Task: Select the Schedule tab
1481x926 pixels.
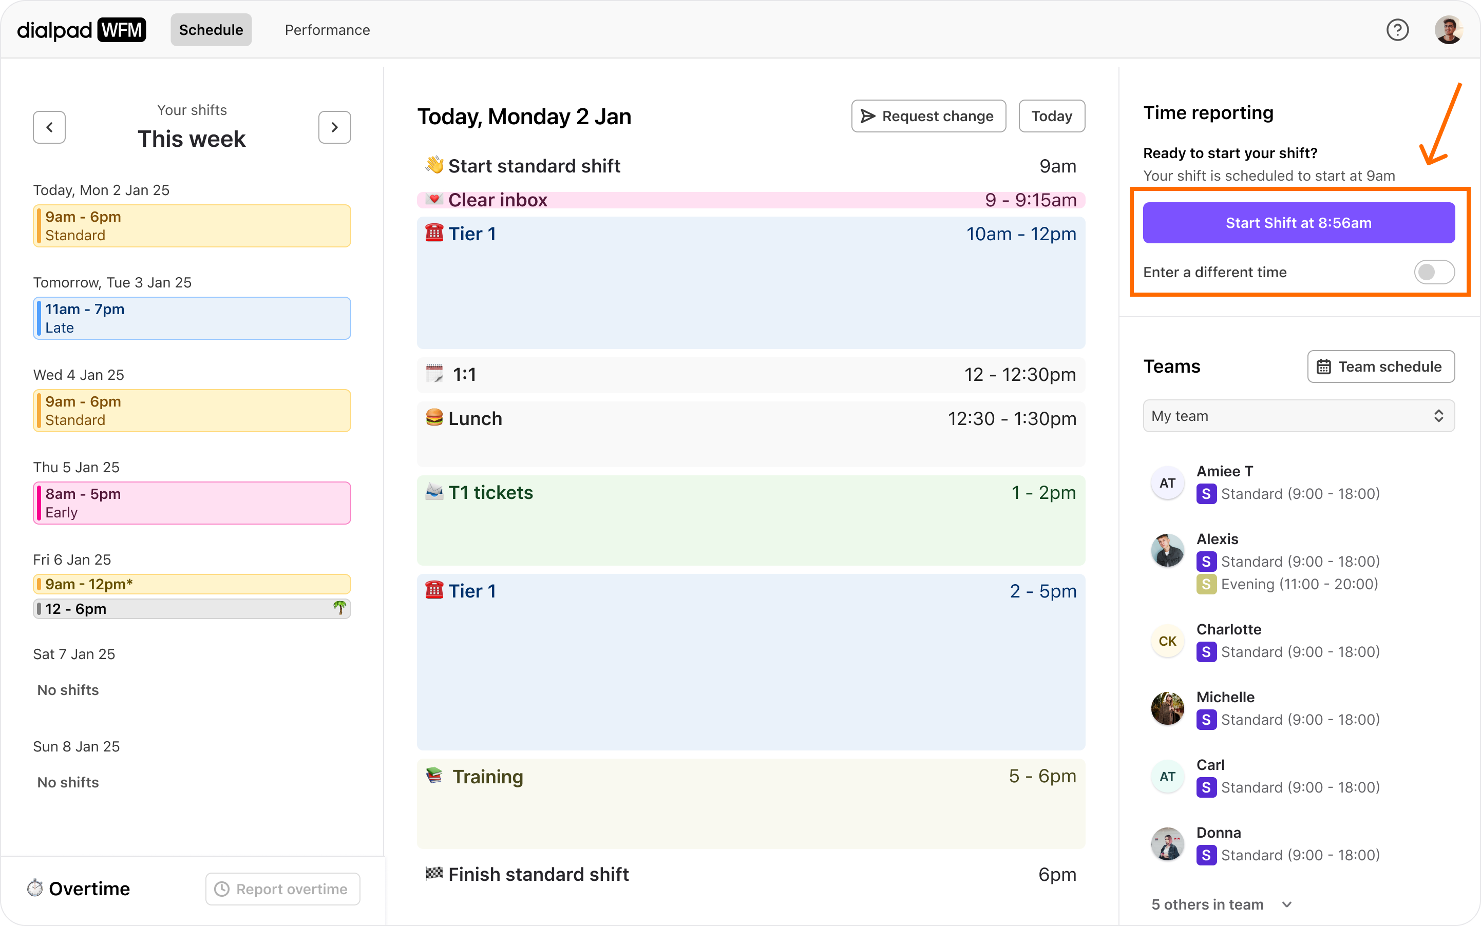Action: pyautogui.click(x=211, y=30)
